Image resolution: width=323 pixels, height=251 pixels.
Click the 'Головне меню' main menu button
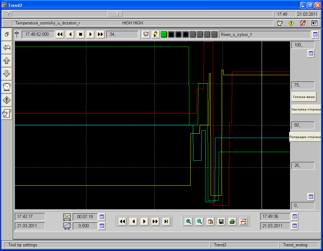(304, 97)
